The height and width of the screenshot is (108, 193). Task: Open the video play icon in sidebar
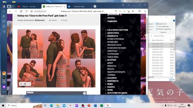coord(4,21)
